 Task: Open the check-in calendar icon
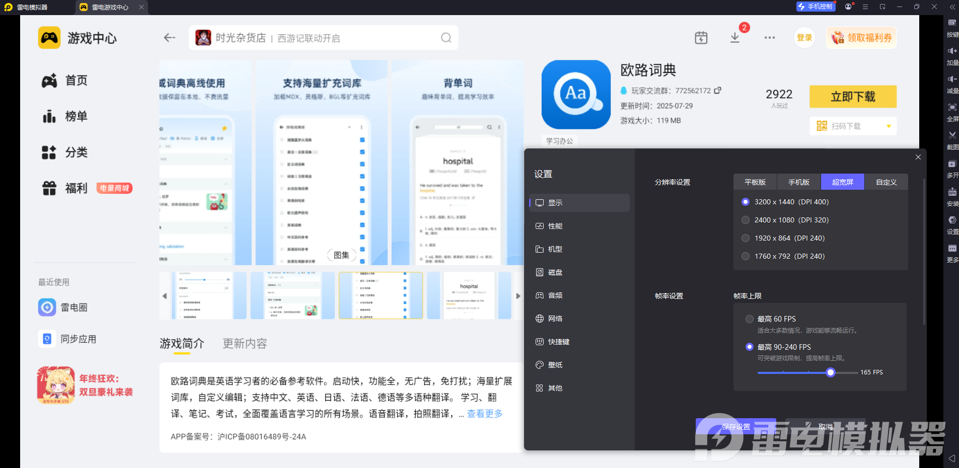coord(701,38)
